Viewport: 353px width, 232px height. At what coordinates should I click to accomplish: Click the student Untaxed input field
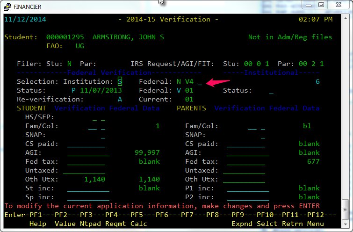coord(84,171)
